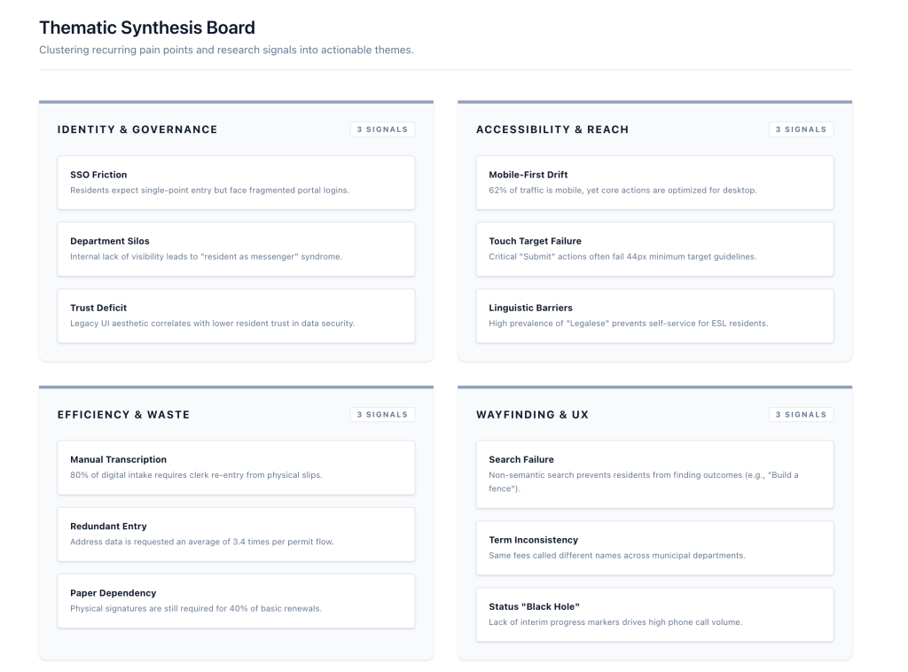Click the Identity & Governance signals badge
908x672 pixels.
(x=382, y=129)
